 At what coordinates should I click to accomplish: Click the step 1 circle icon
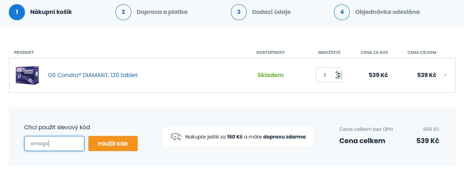click(x=17, y=12)
